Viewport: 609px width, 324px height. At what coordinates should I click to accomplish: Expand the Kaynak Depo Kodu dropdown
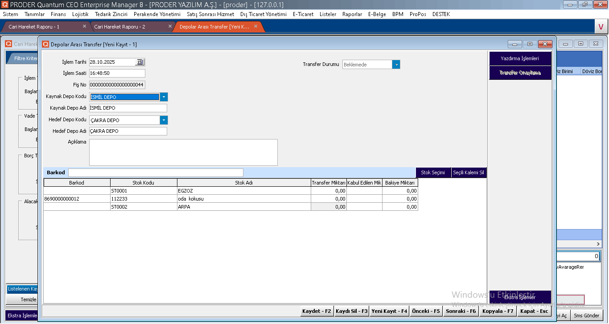tap(164, 97)
